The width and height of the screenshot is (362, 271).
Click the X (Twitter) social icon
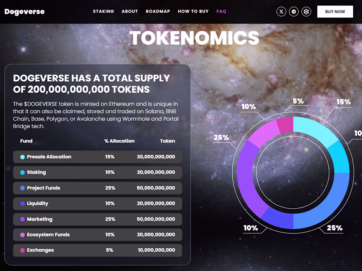click(281, 11)
